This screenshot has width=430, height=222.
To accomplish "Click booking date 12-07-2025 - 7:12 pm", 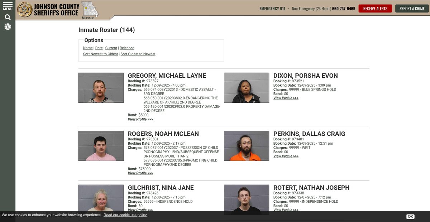I will click(314, 197).
